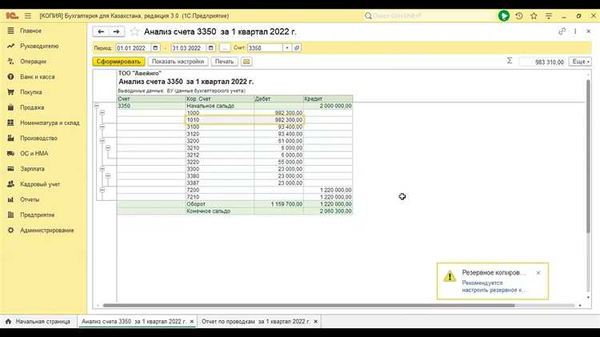
Task: Open the history clock icon in title bar
Action: pos(519,15)
